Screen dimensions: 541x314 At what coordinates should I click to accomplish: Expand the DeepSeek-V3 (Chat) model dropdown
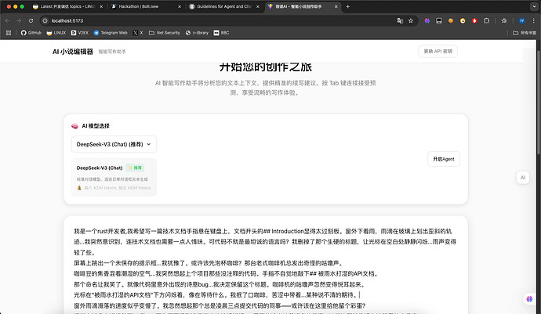pyautogui.click(x=114, y=144)
